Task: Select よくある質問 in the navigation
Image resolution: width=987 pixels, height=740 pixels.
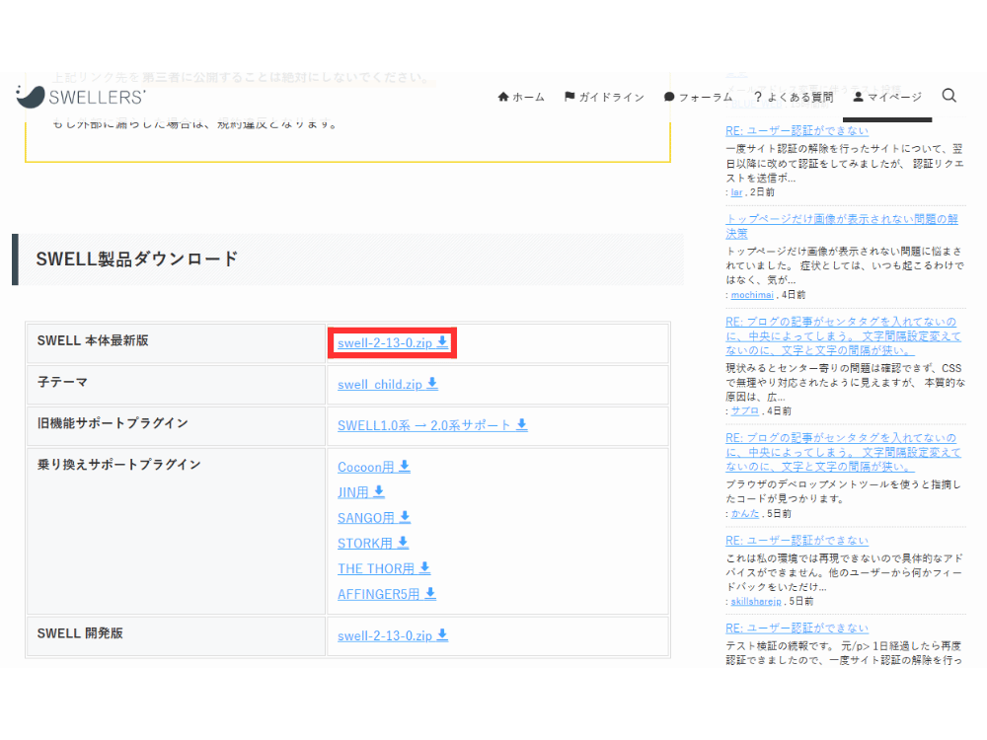Action: (794, 97)
